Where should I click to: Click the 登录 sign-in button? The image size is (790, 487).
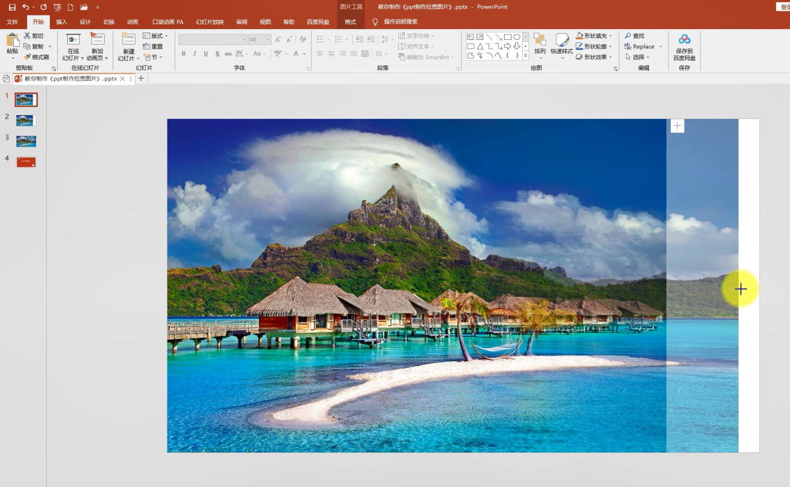784,7
